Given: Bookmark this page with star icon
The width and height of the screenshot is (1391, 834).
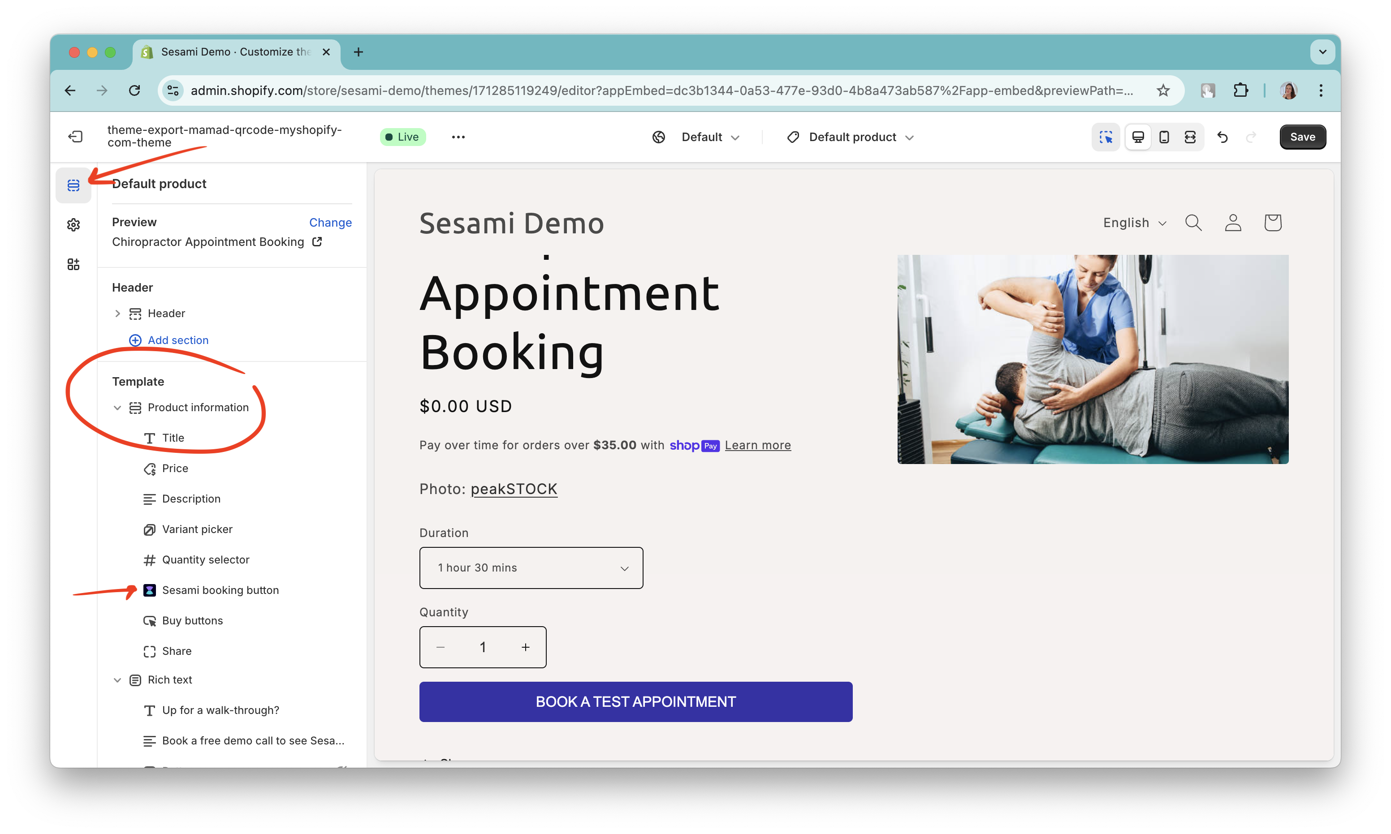Looking at the screenshot, I should 1163,90.
